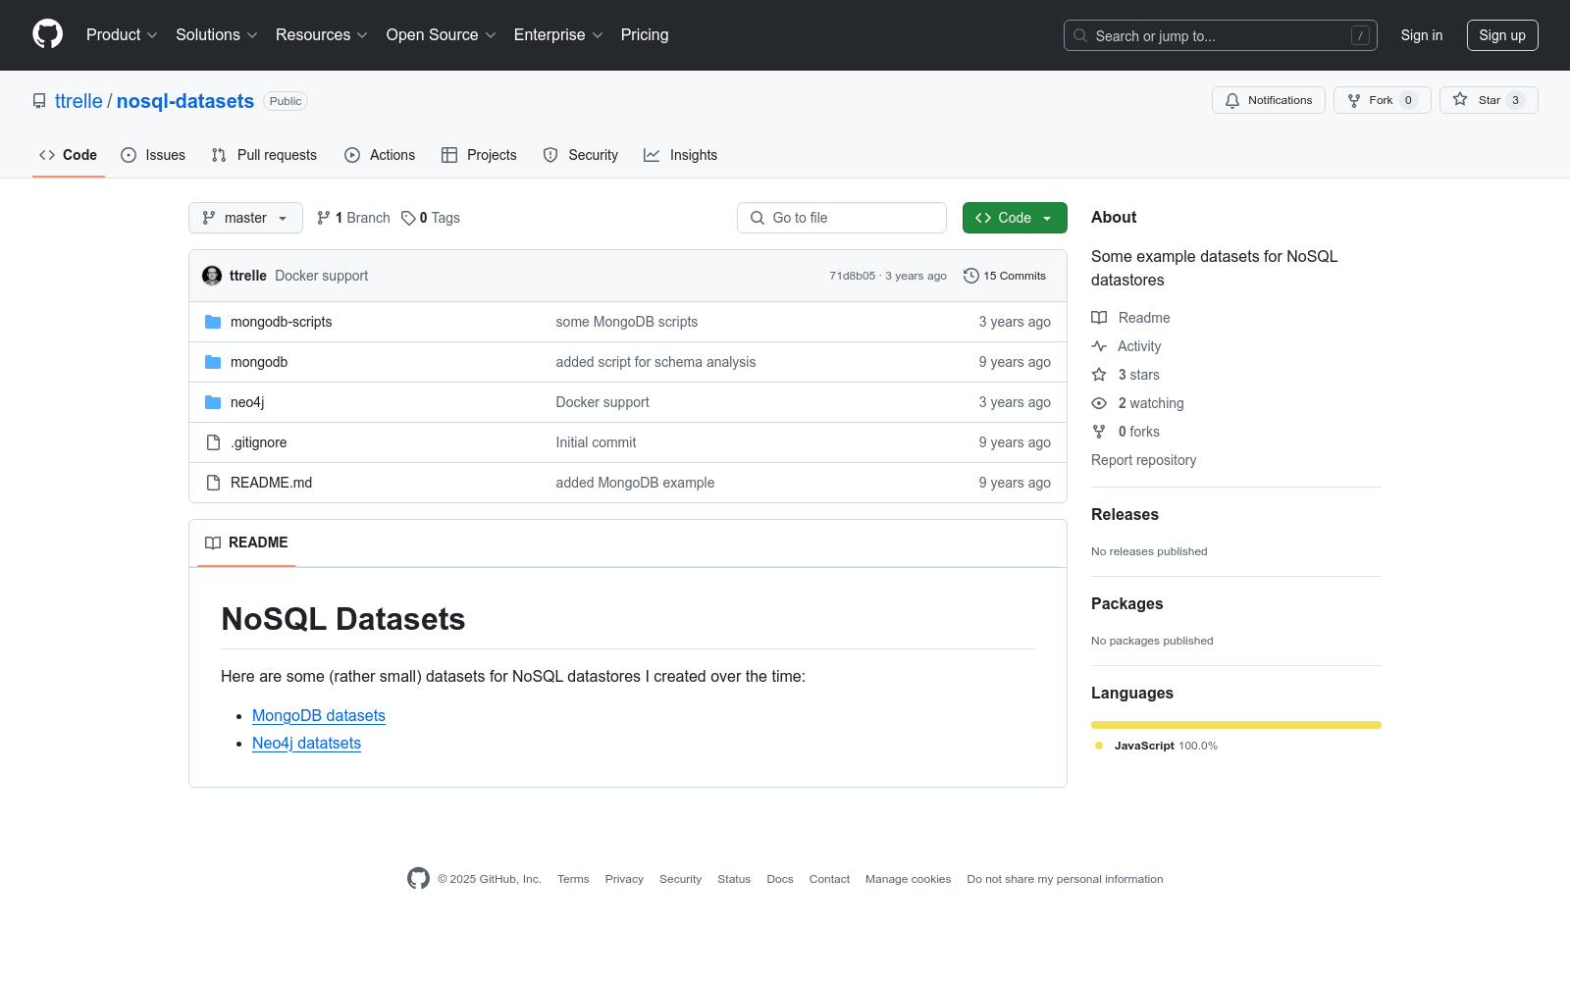Open the nosql-datasets repository link
This screenshot has height=981, width=1570.
[x=185, y=101]
